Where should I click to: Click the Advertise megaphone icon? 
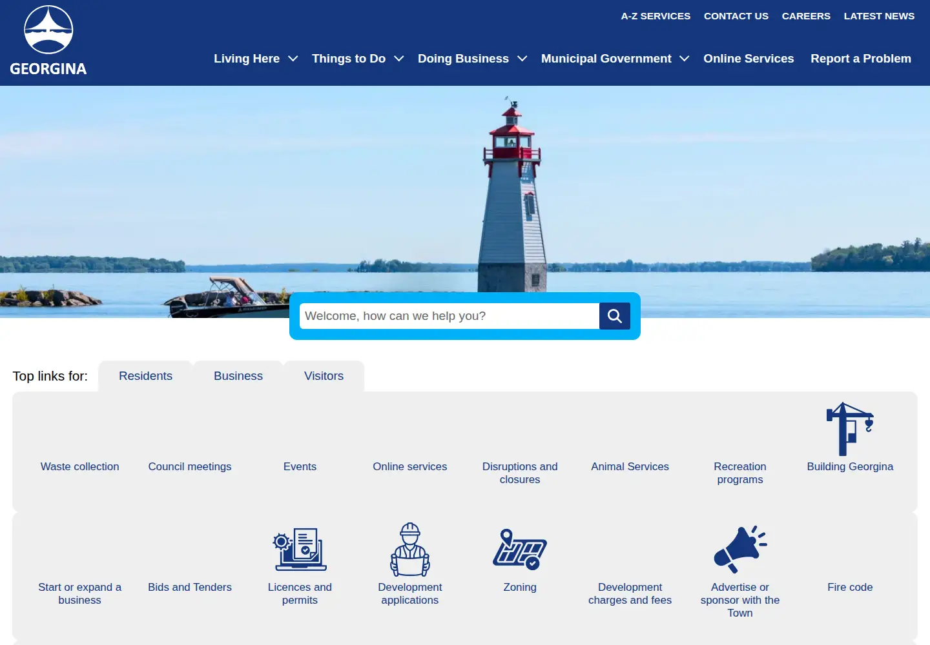pos(740,549)
